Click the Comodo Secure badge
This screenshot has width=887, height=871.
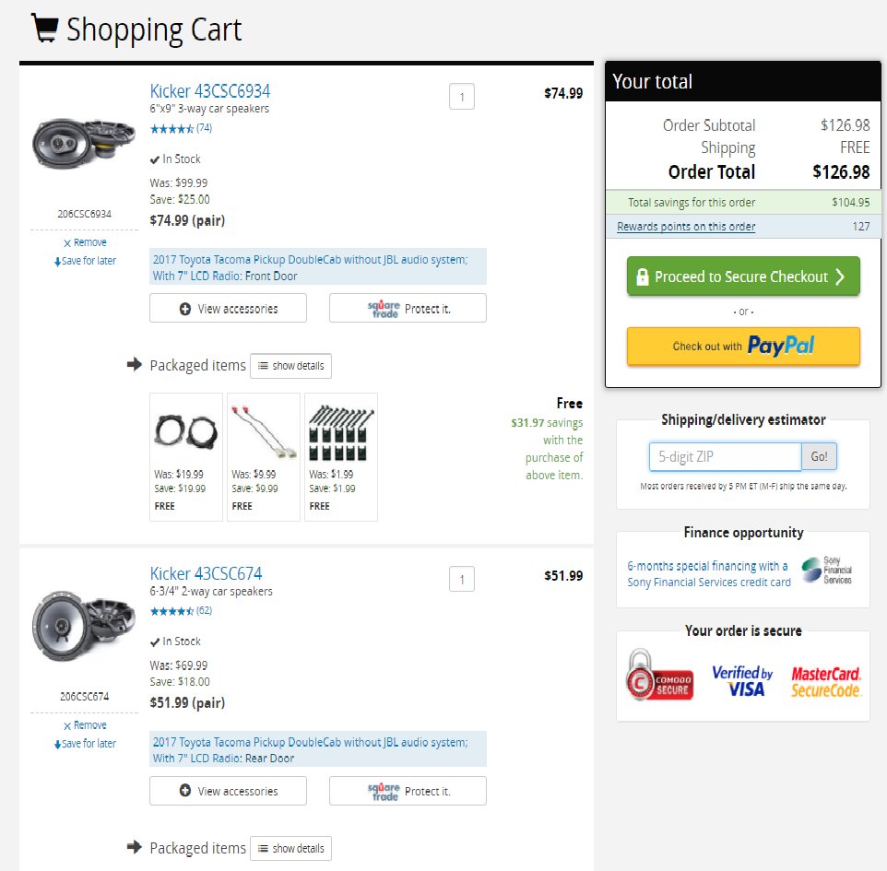coord(659,676)
